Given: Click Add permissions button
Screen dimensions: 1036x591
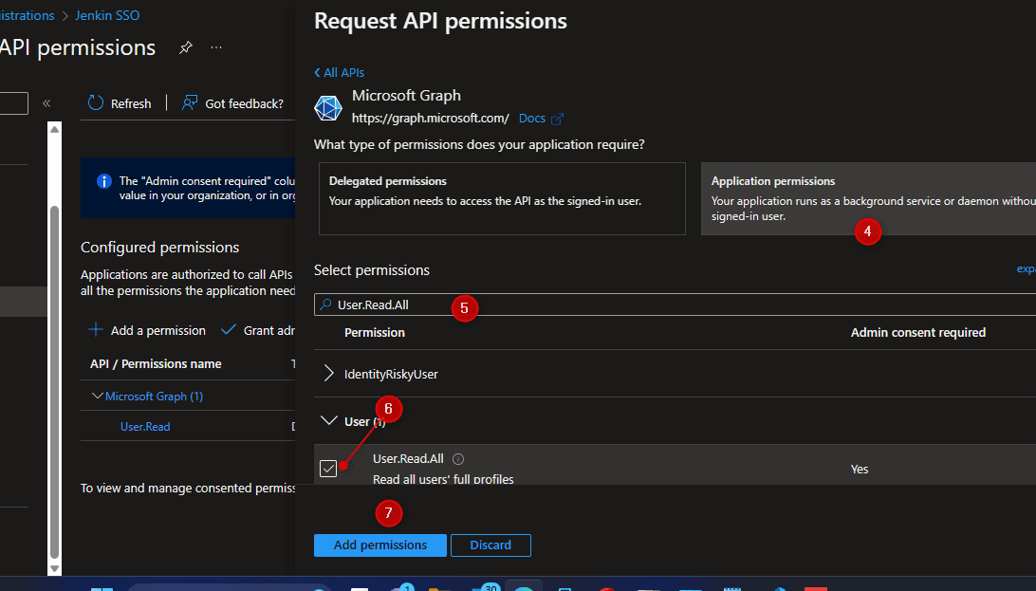Looking at the screenshot, I should pyautogui.click(x=379, y=545).
